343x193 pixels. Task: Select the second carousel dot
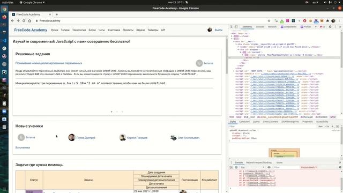click(117, 112)
